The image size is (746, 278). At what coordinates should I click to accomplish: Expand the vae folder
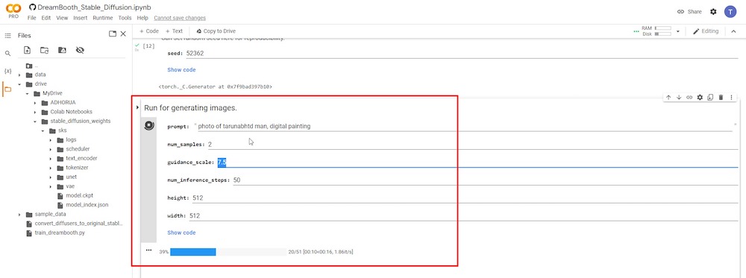click(51, 186)
